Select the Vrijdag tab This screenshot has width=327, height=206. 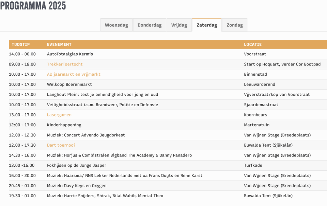[x=179, y=25]
